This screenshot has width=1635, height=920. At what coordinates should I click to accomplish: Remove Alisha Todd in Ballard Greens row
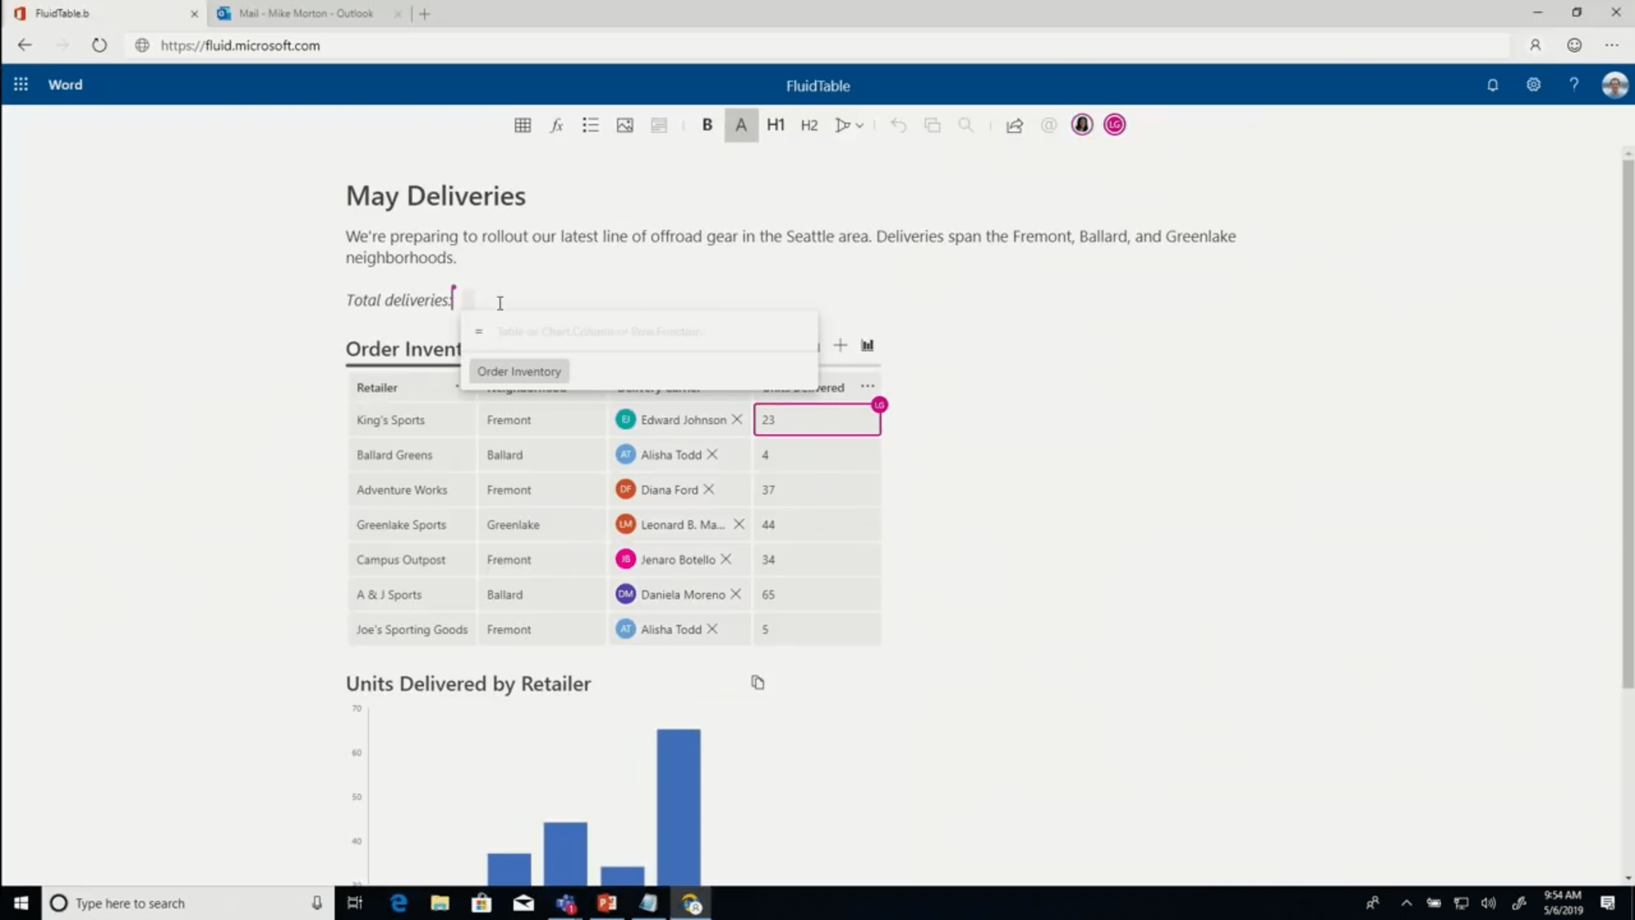click(712, 454)
